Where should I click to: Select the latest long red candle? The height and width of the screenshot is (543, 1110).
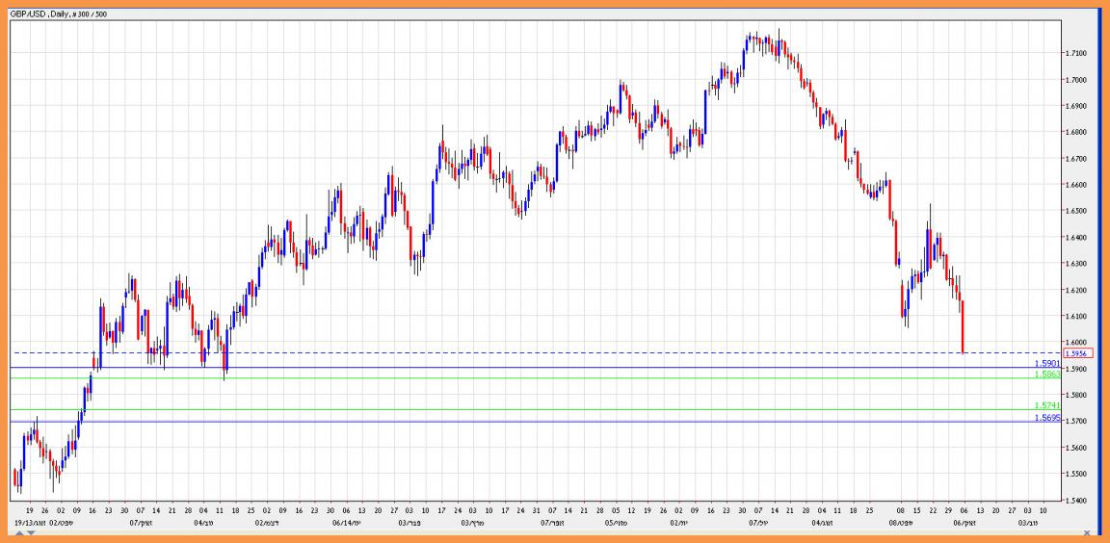(x=963, y=326)
